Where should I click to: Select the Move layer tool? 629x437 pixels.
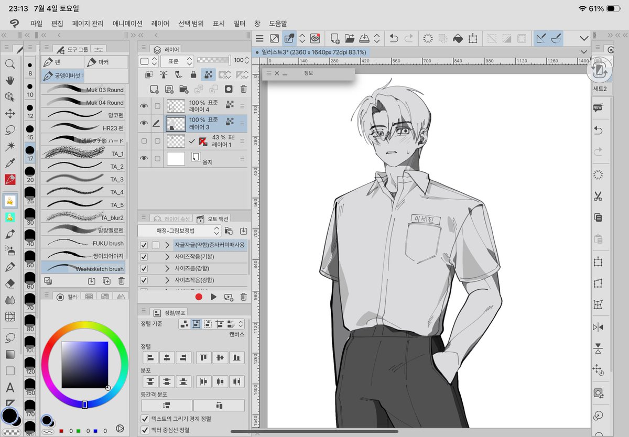click(9, 114)
